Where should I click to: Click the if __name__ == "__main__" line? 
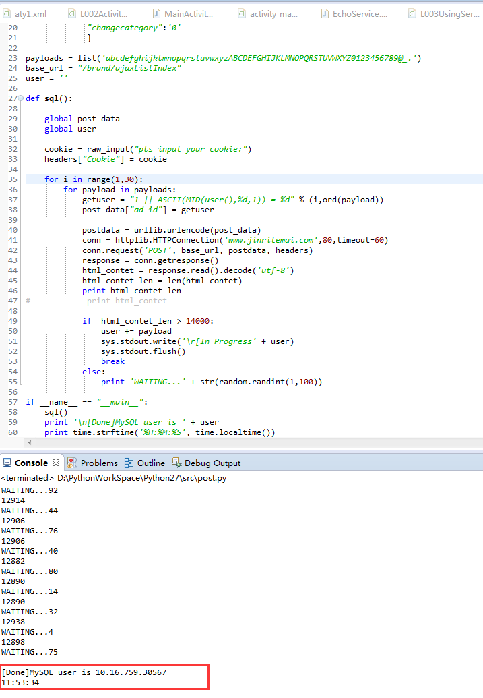click(86, 402)
